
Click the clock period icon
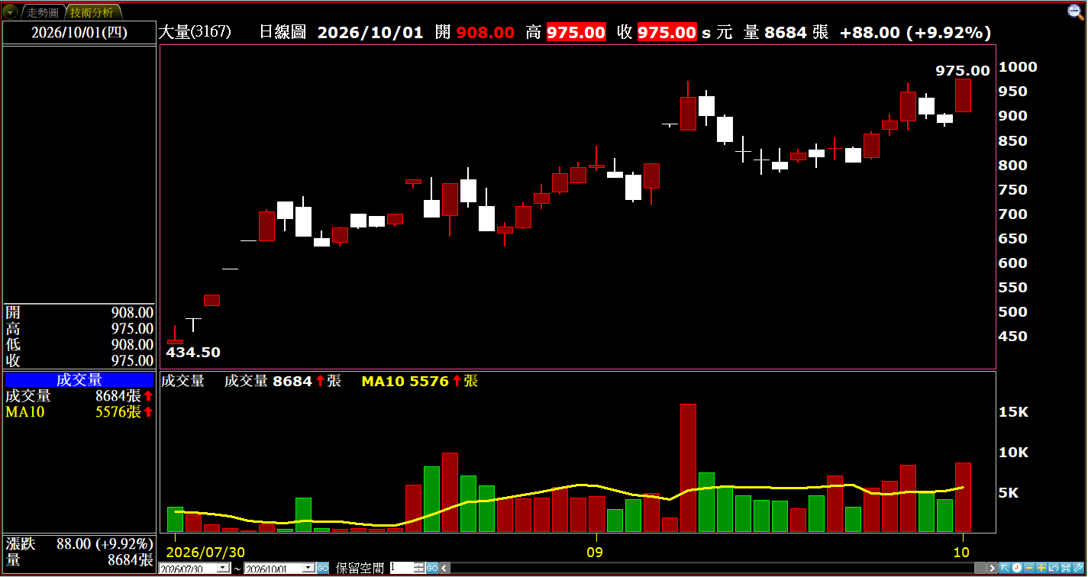click(1017, 568)
